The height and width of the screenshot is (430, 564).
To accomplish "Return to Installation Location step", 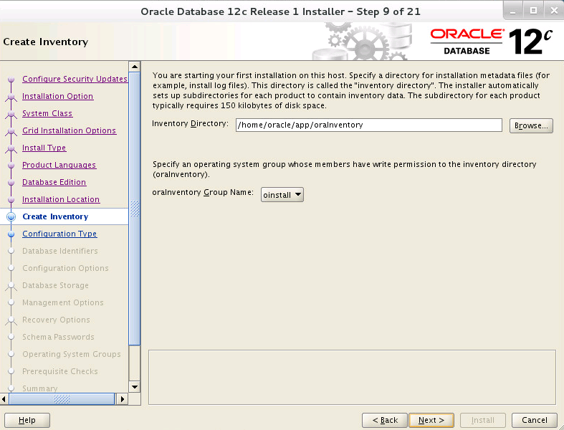I will point(61,199).
